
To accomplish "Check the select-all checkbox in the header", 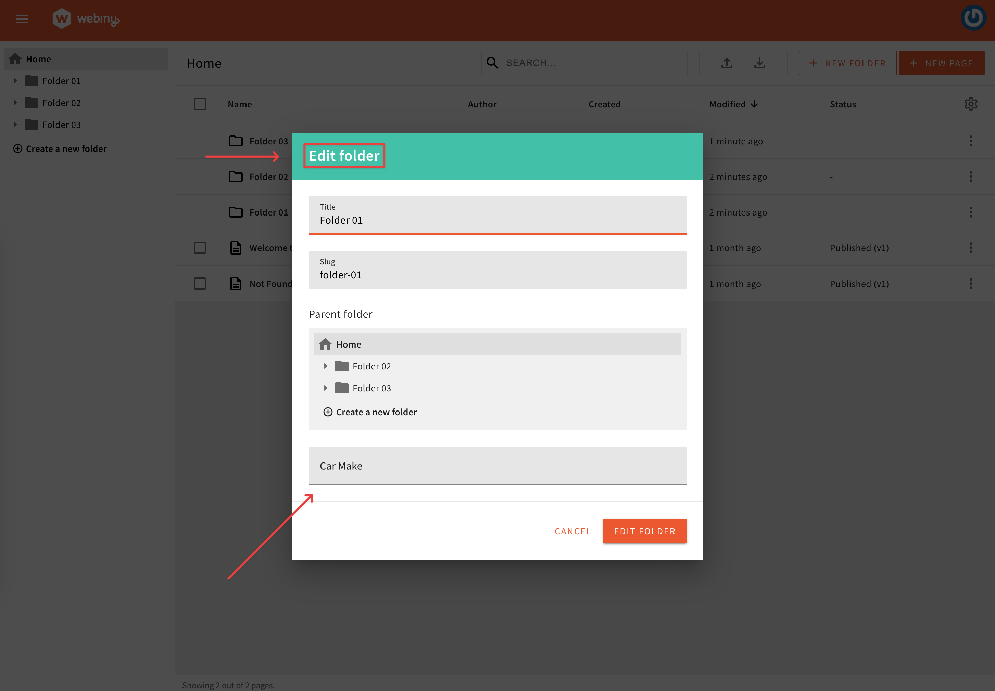I will 200,104.
